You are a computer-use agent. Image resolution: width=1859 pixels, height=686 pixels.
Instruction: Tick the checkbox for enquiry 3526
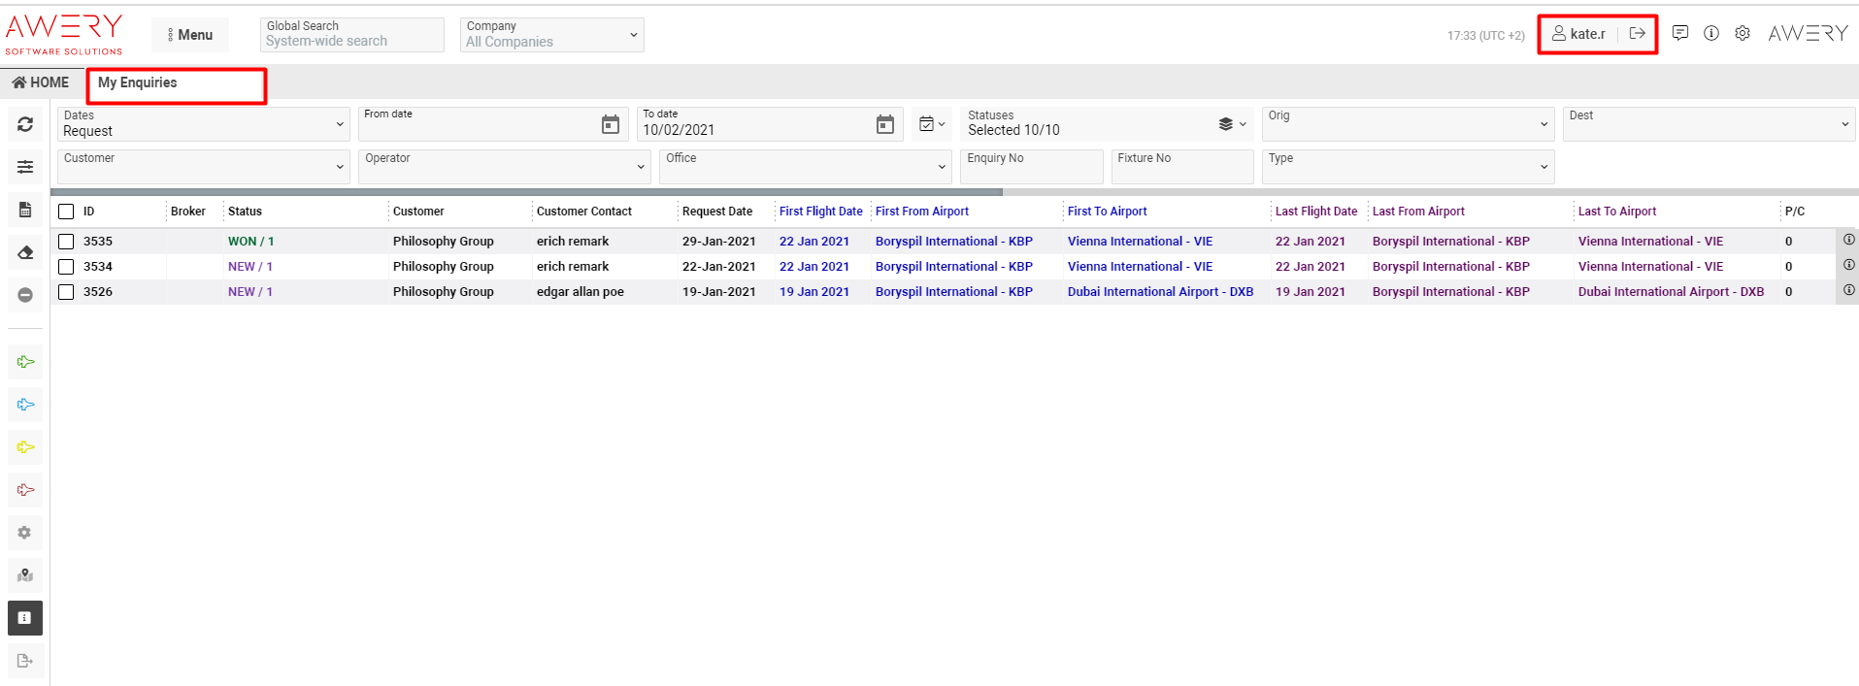tap(66, 292)
